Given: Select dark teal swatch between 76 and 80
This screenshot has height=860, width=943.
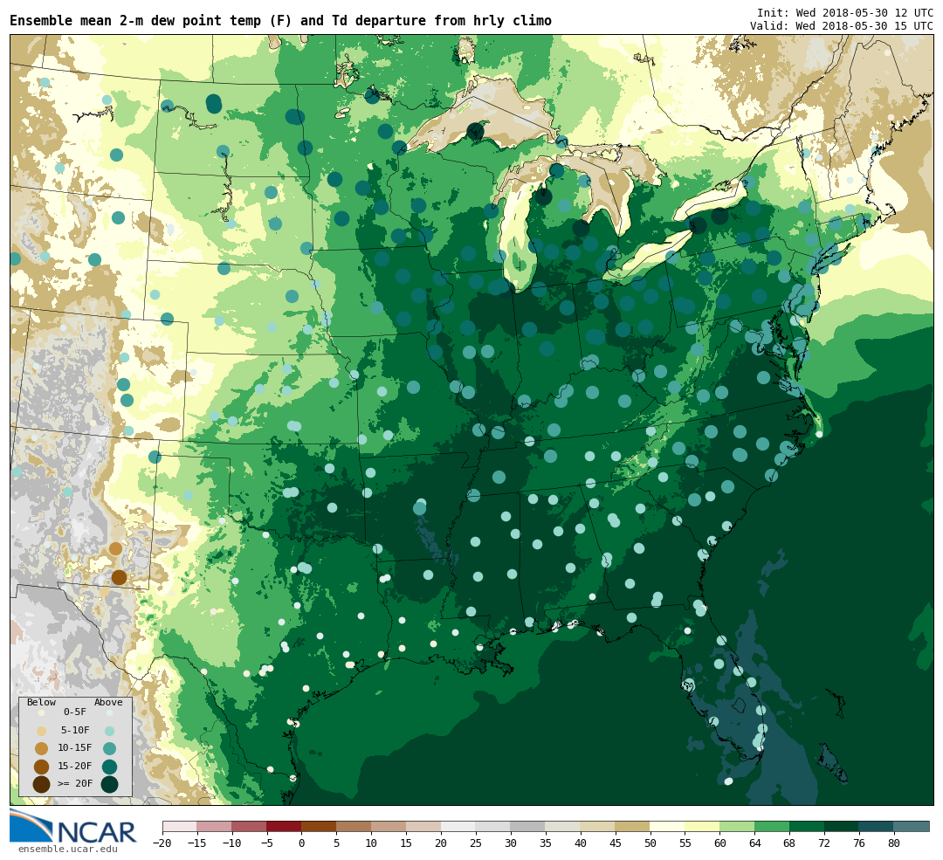Looking at the screenshot, I should click(x=878, y=826).
